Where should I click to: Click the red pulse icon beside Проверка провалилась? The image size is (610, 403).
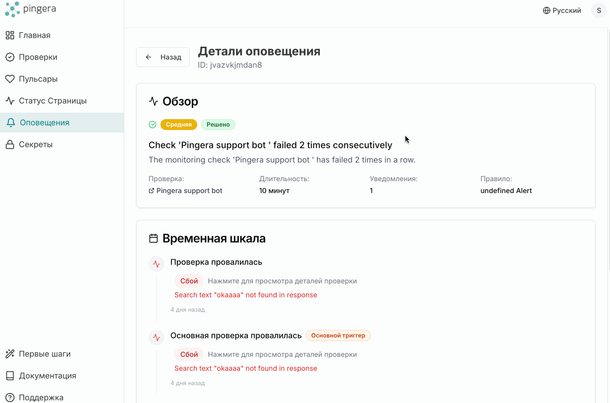pos(156,264)
